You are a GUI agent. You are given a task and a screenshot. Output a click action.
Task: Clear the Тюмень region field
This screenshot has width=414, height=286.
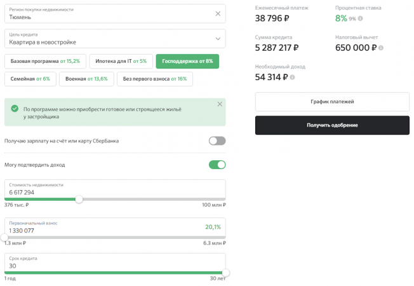(x=218, y=13)
